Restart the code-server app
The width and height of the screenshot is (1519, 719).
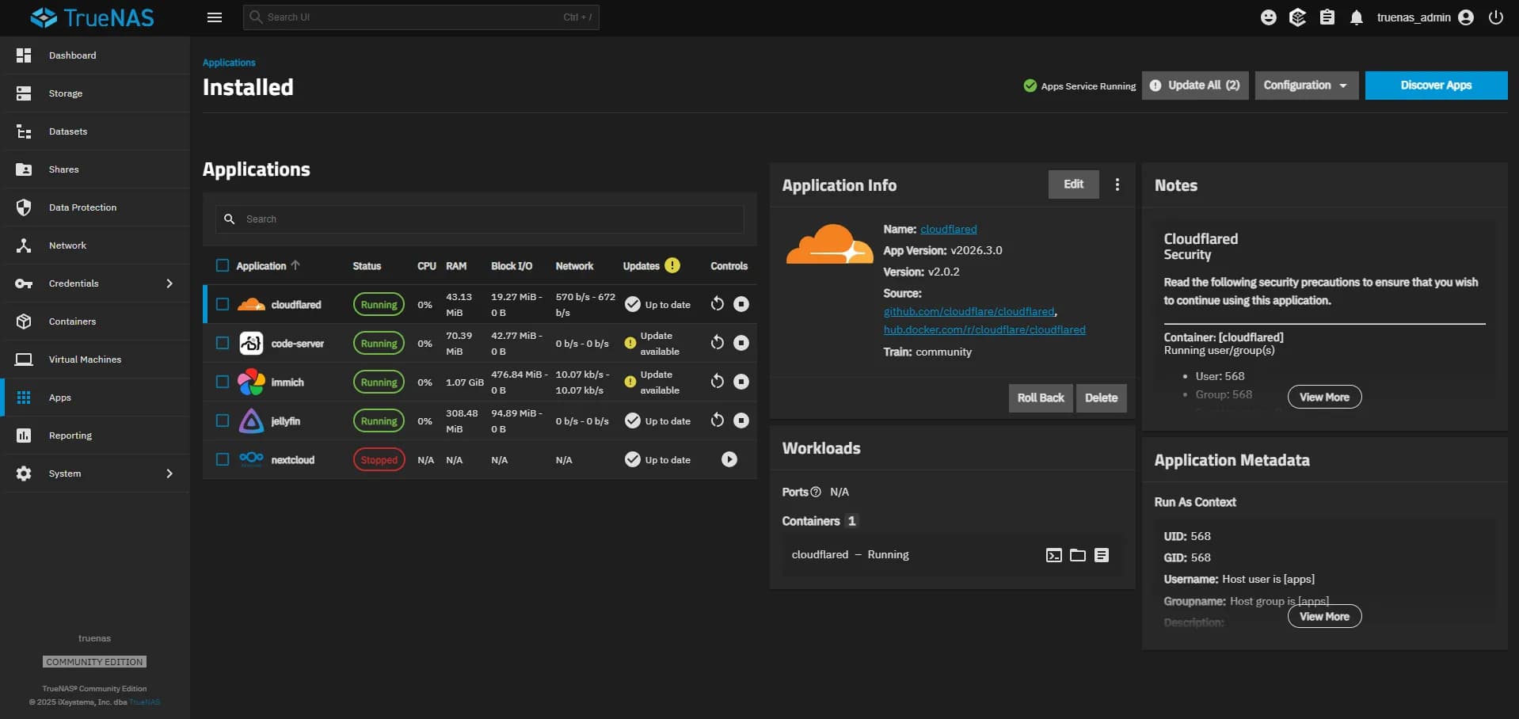point(718,343)
